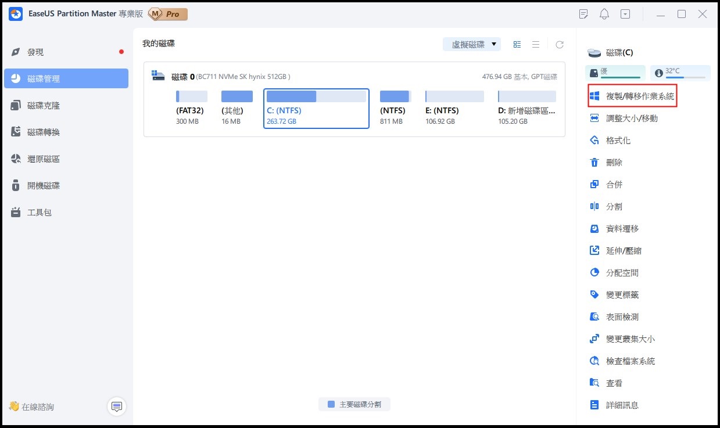Screen dimensions: 720x428
Task: Select the (FAT32) 300 MB partition
Action: [192, 108]
